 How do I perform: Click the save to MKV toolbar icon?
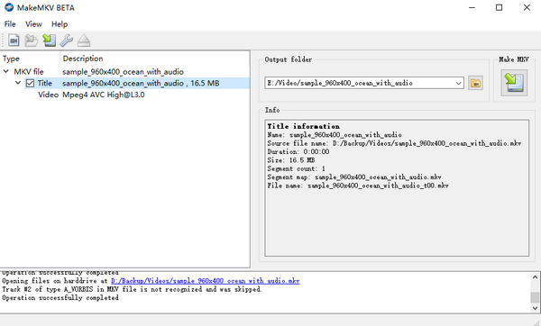tap(49, 41)
